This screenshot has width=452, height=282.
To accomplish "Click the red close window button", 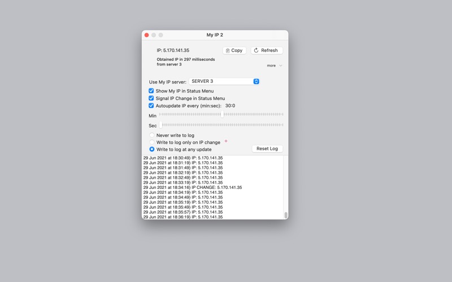I will (146, 35).
